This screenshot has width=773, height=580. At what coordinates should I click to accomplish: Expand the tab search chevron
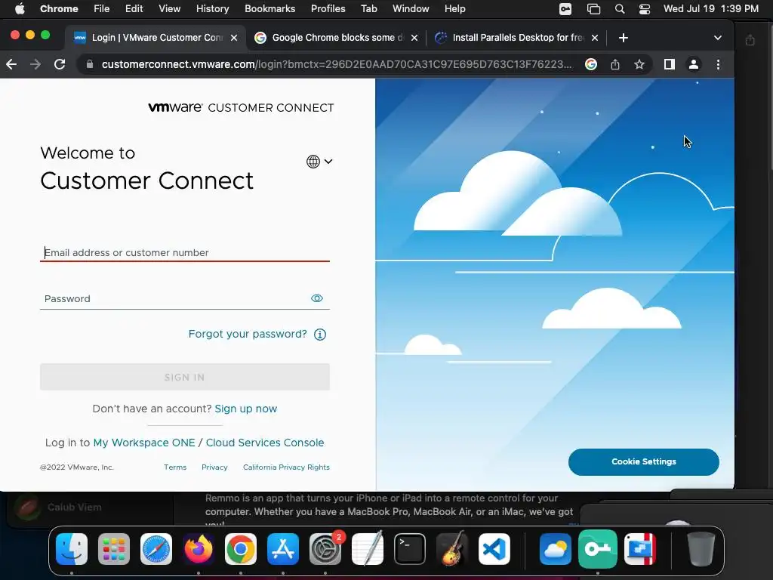(x=717, y=38)
